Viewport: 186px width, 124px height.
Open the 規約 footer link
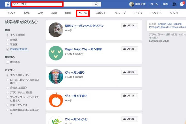pyautogui.click(x=168, y=35)
